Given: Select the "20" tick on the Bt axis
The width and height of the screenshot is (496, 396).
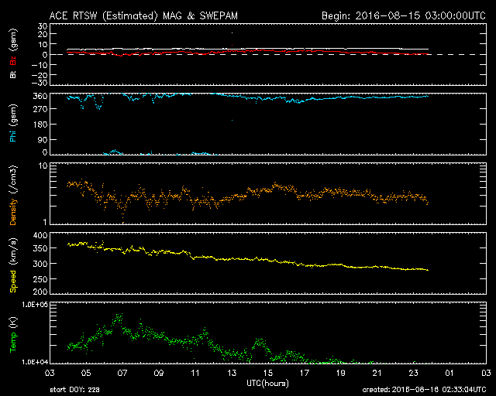Looking at the screenshot, I should point(43,35).
